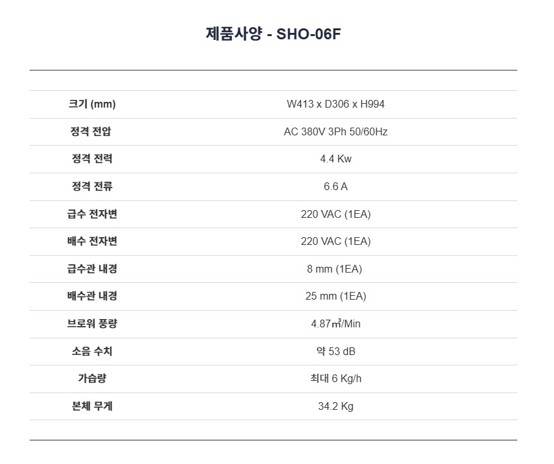The image size is (554, 464).
Task: Click the title 제품사양 - SHO-06F
Action: [272, 34]
